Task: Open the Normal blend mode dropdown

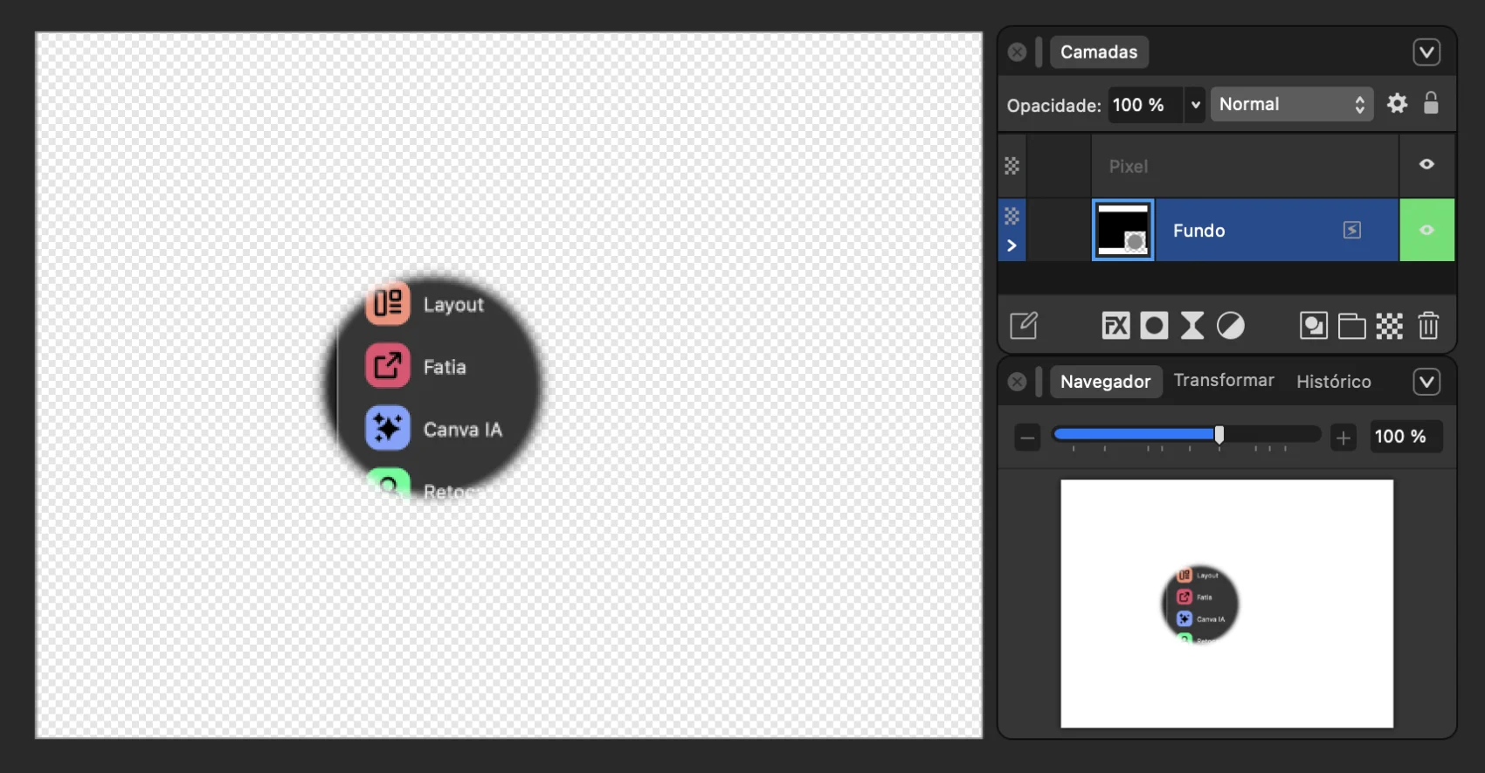Action: (1291, 105)
